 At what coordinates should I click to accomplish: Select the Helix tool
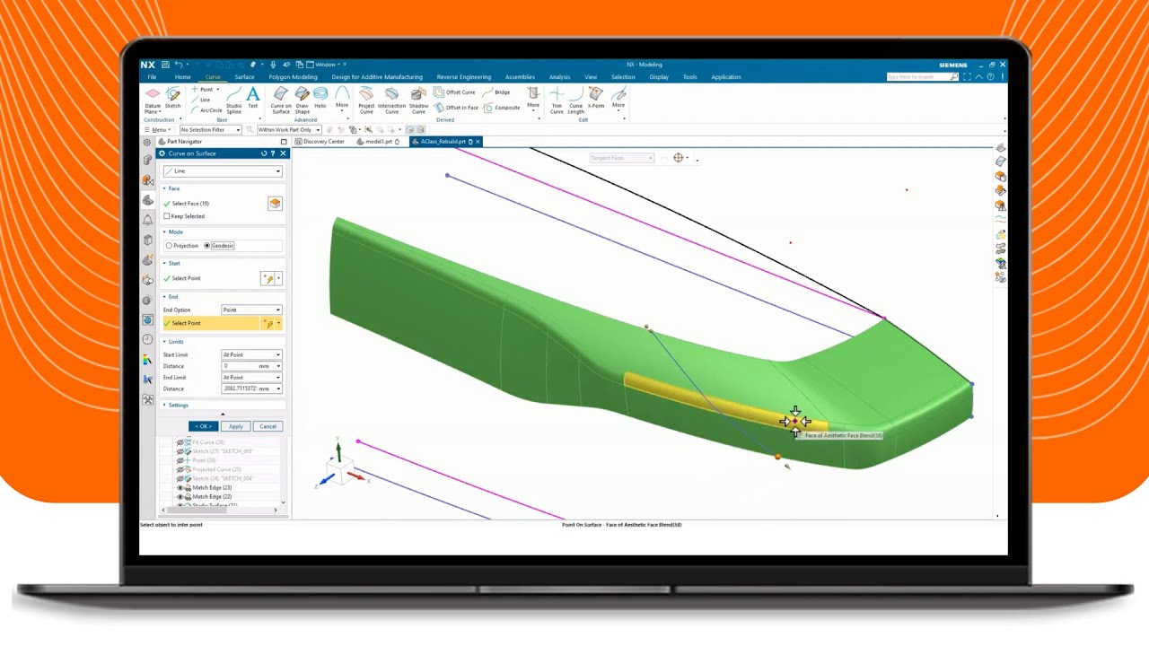coord(320,99)
